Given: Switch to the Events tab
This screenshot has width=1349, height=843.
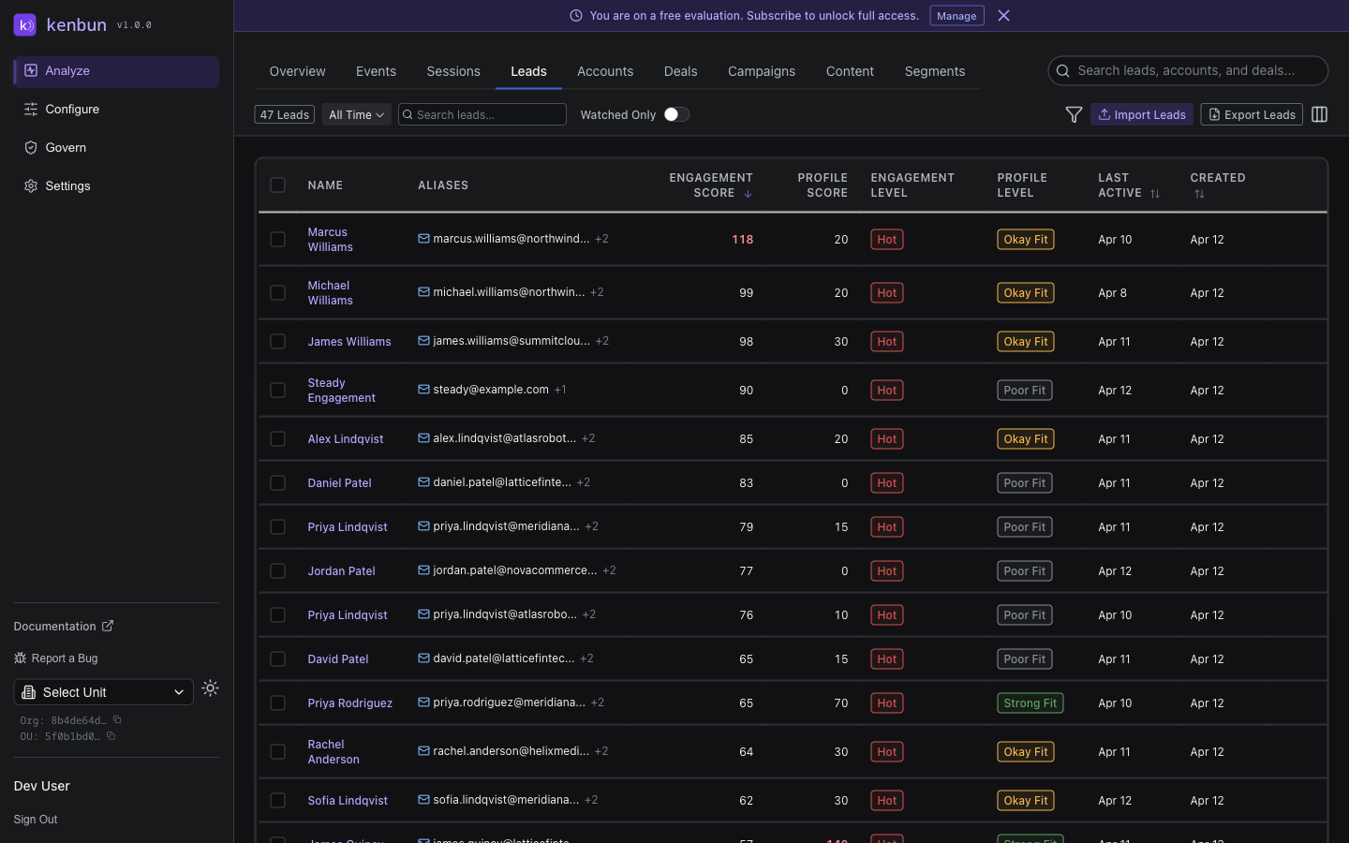Looking at the screenshot, I should pos(376,71).
